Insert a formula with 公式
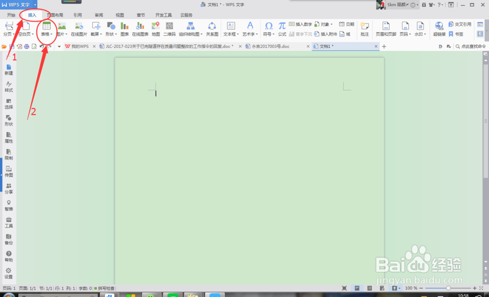This screenshot has height=297, width=489. [x=282, y=29]
